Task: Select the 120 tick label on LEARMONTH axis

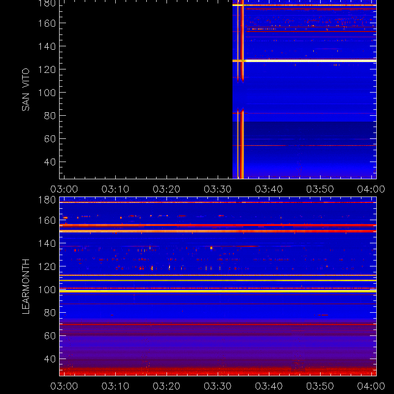Action: click(47, 266)
